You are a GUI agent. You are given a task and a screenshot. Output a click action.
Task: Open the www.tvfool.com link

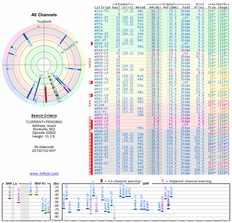click(x=44, y=174)
